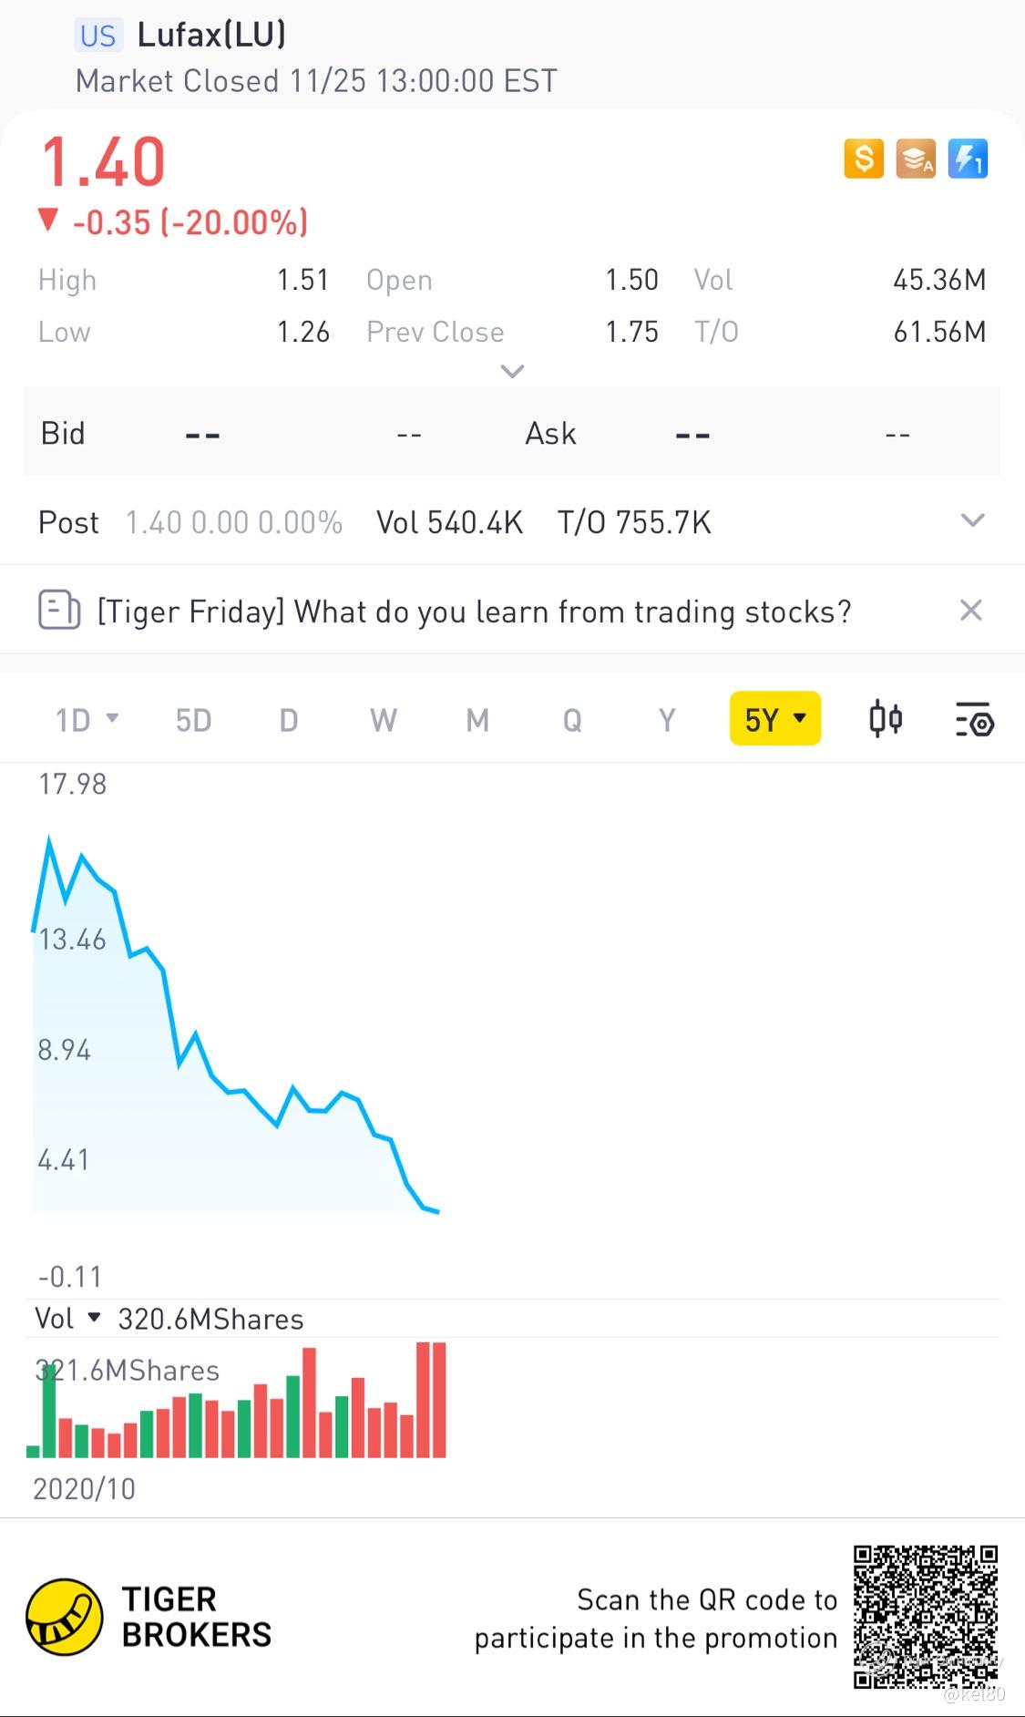Open chart settings list-gear icon
1025x1717 pixels.
coord(974,720)
